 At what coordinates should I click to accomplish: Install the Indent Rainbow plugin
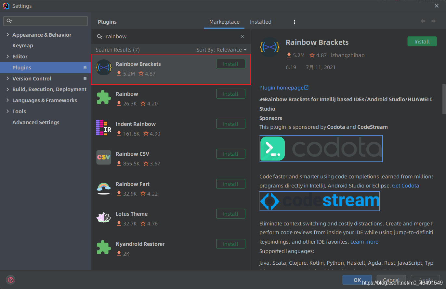click(230, 124)
